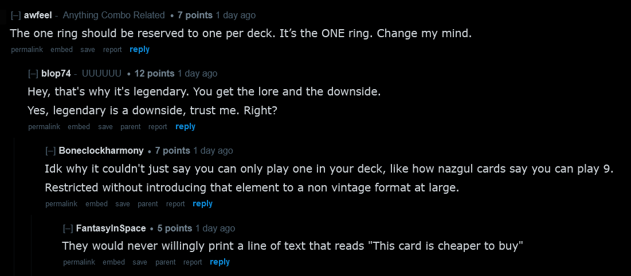Open blop74's user profile

click(x=56, y=74)
